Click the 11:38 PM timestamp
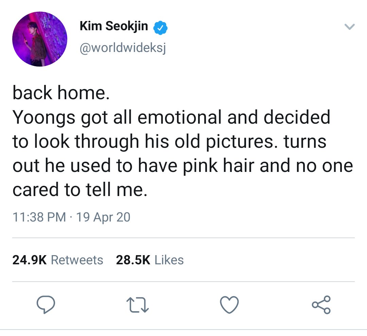Viewport: 367px width, 336px height. pyautogui.click(x=39, y=217)
